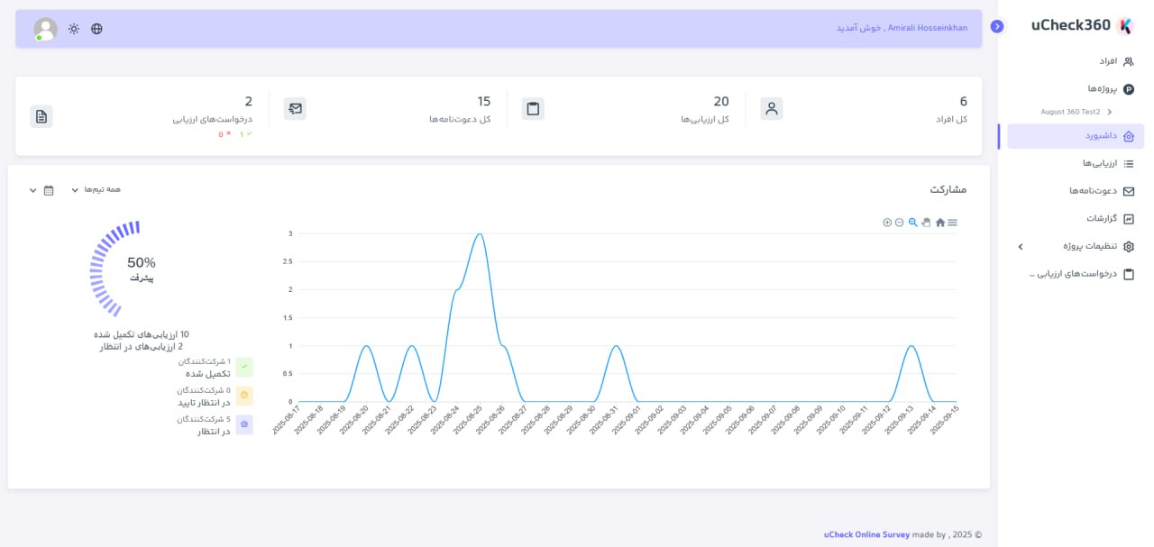Click the chart zoom-out minus icon
Viewport: 1154px width, 547px height.
click(x=899, y=223)
